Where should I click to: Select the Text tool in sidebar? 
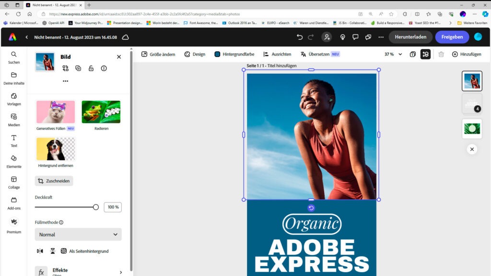coord(14,141)
